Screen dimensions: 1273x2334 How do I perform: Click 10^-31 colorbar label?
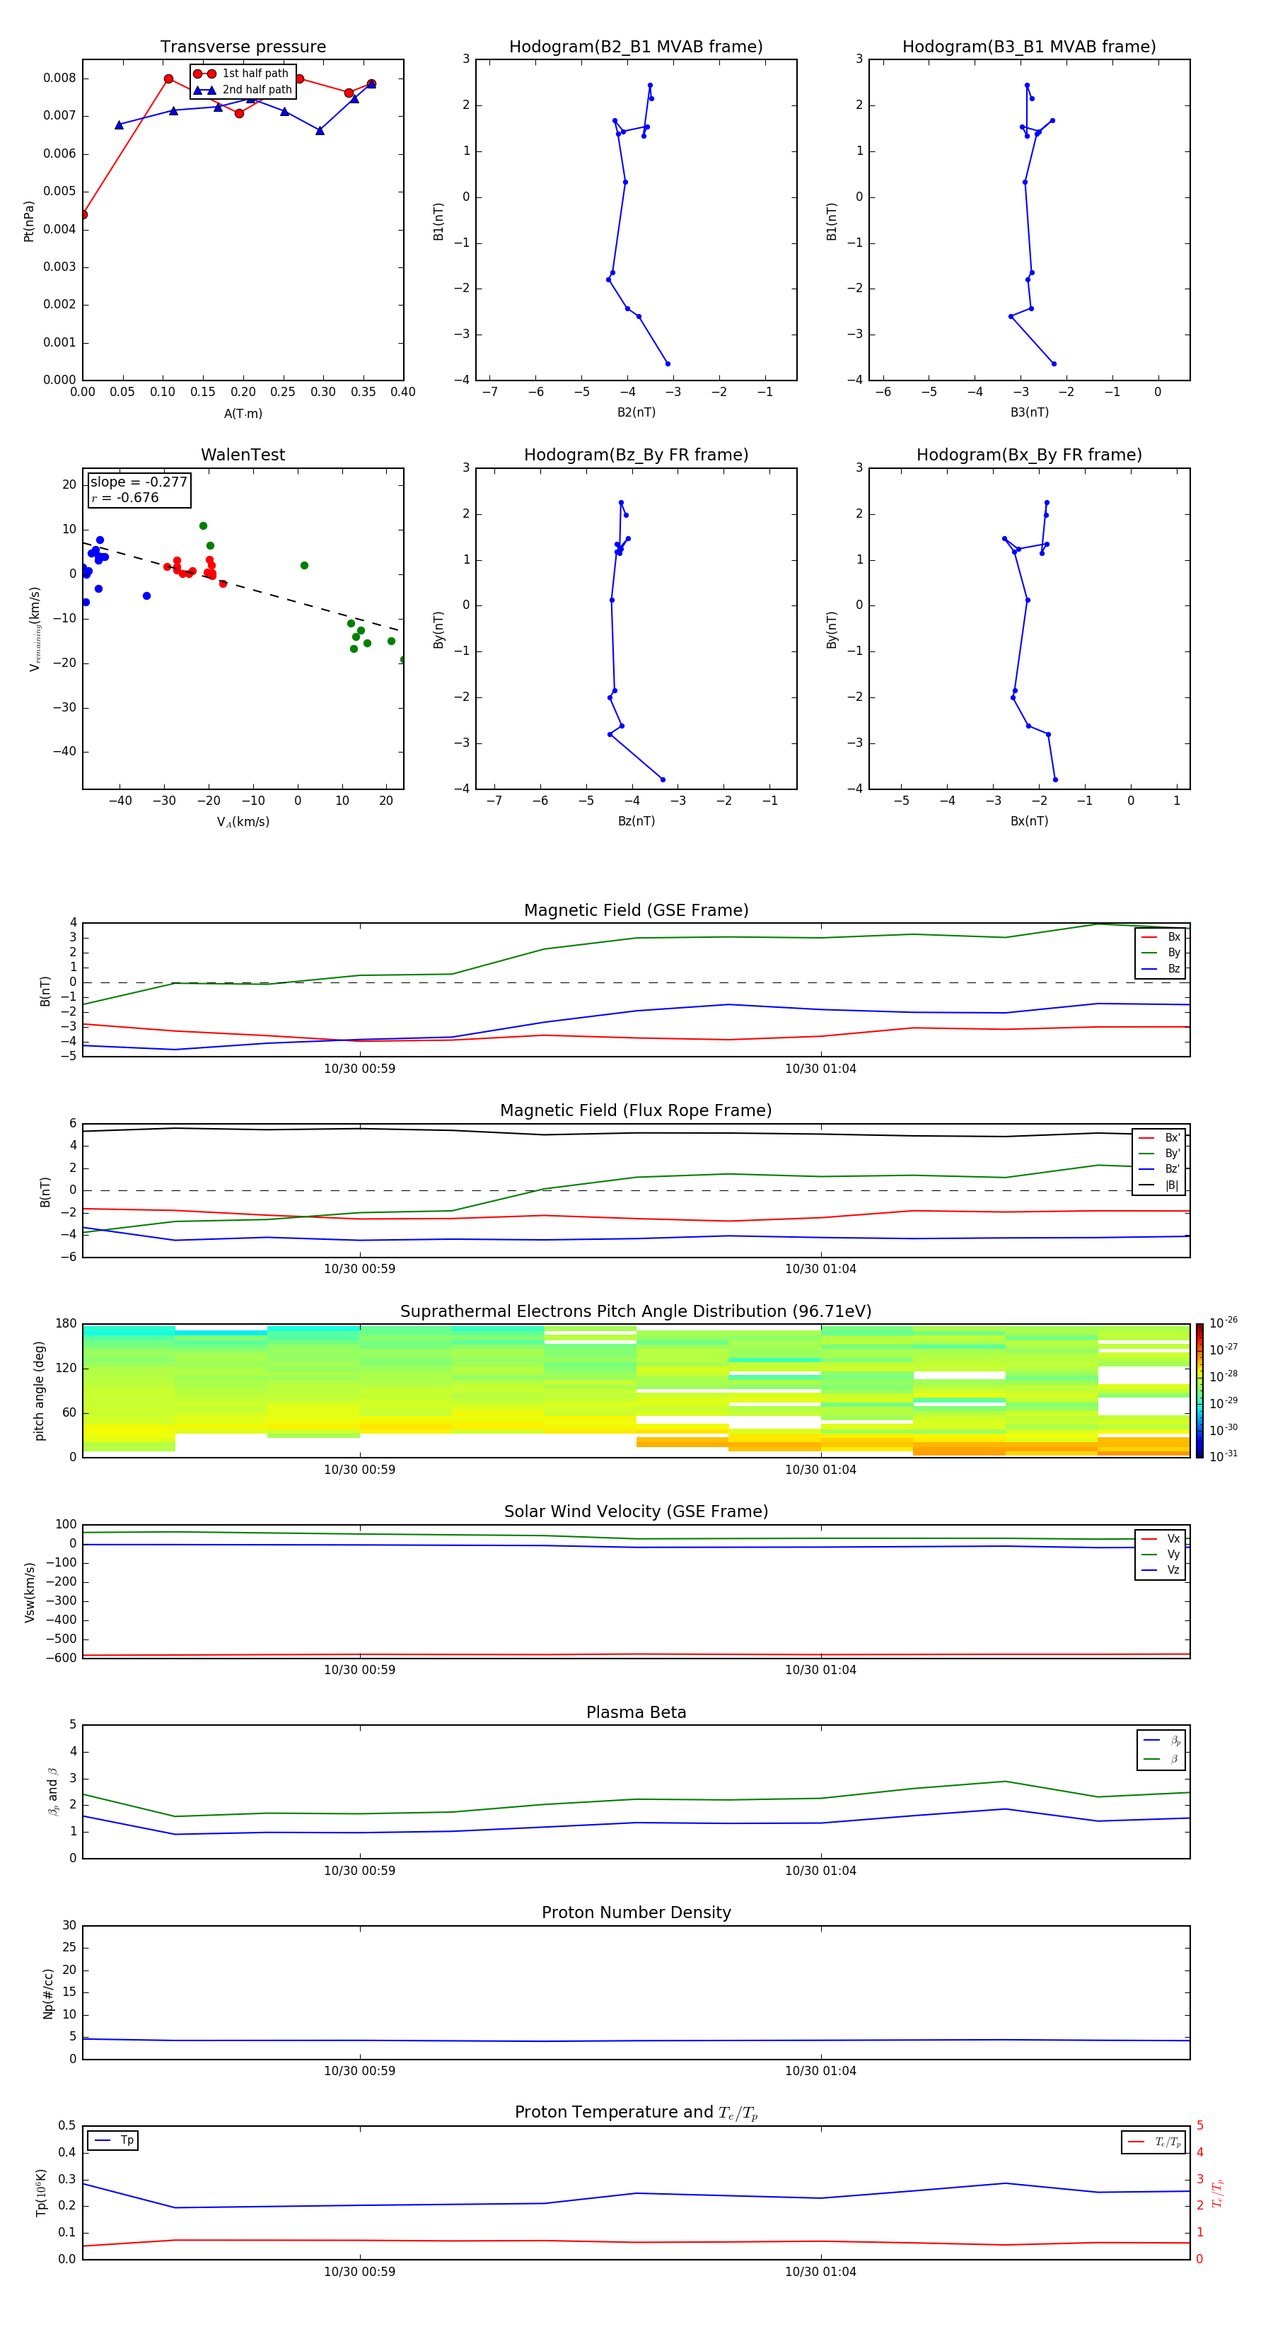click(x=1223, y=1456)
